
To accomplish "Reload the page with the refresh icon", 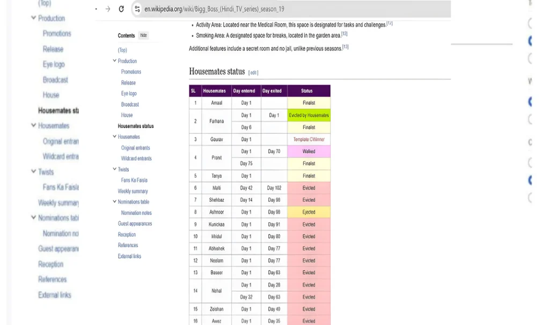I will [x=121, y=9].
